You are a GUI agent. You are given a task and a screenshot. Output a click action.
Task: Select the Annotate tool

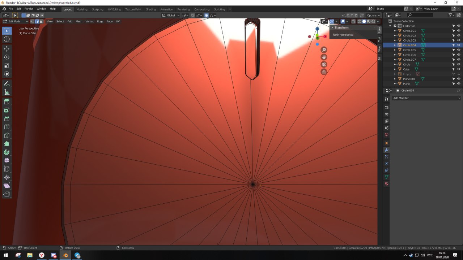tap(7, 84)
